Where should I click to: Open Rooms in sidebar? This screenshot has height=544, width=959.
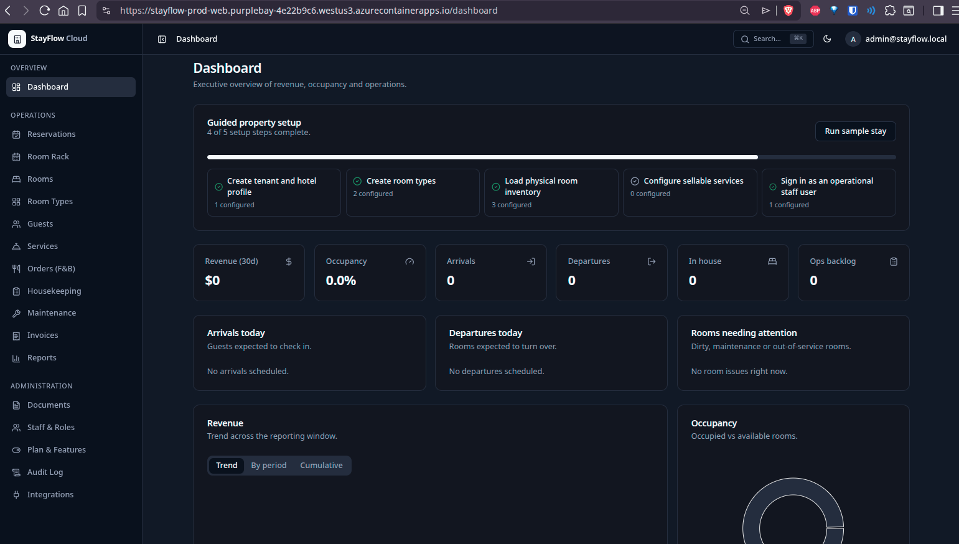(71, 179)
